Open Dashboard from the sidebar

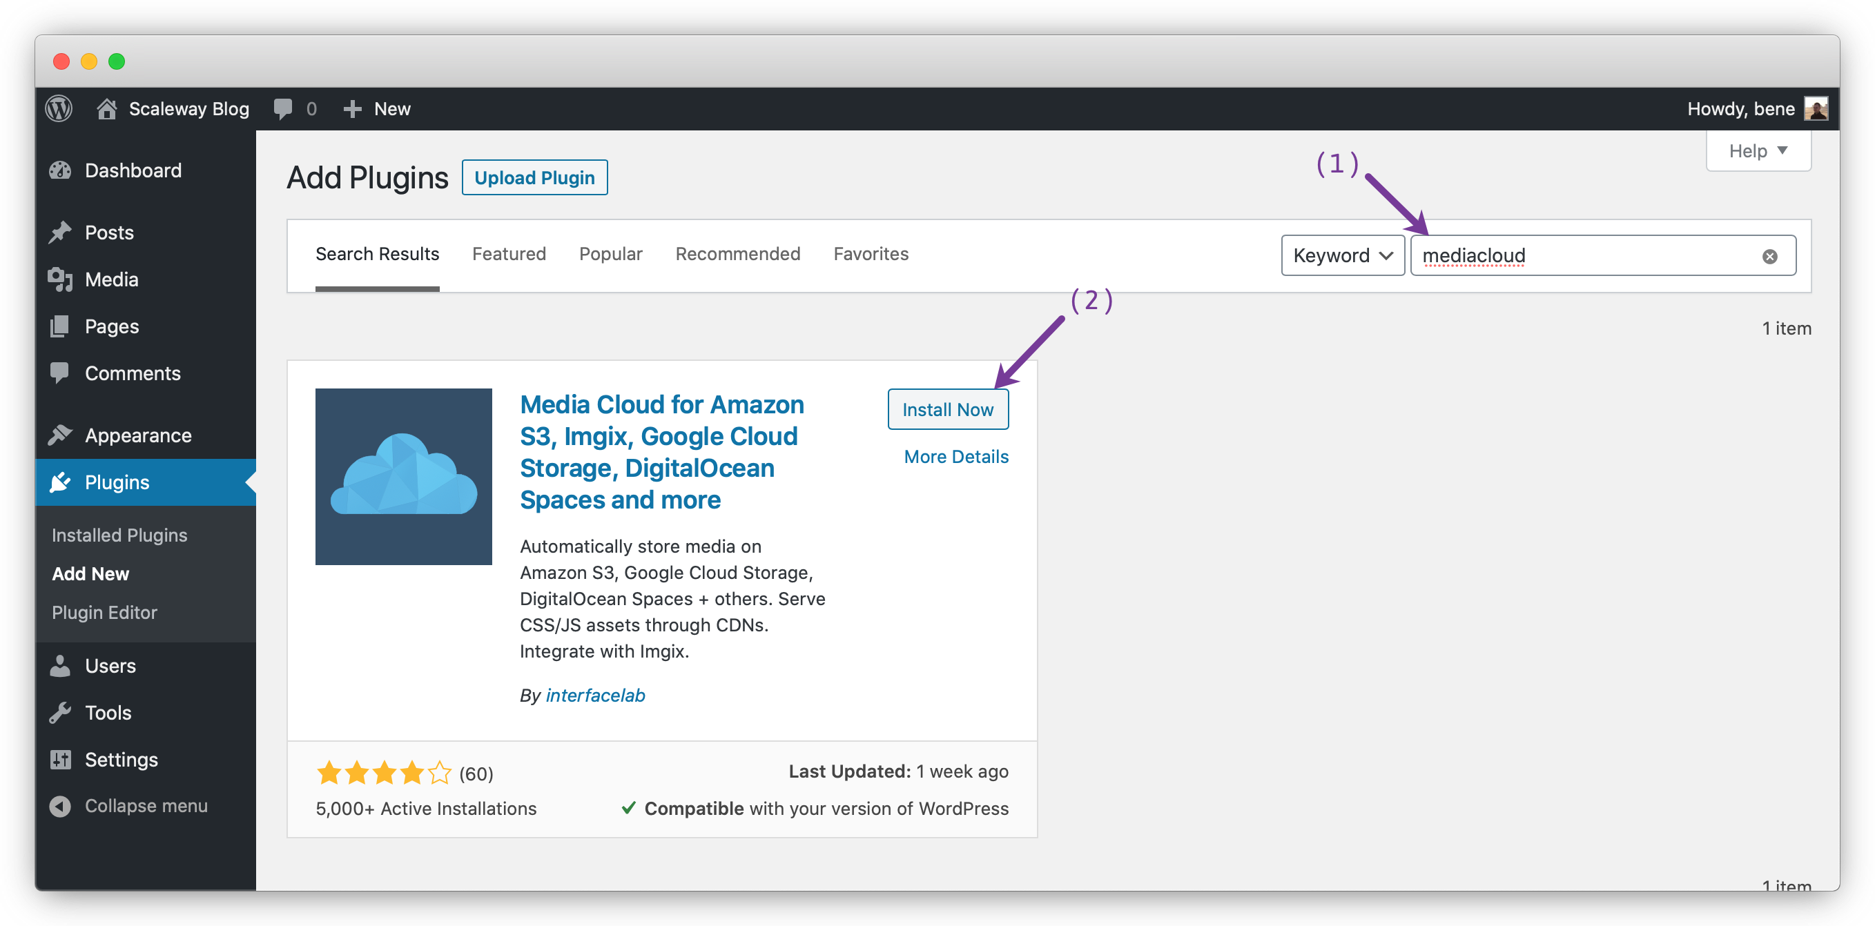(x=133, y=170)
